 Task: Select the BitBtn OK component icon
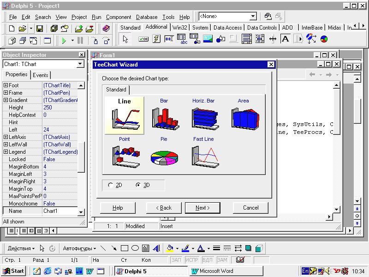(x=143, y=39)
